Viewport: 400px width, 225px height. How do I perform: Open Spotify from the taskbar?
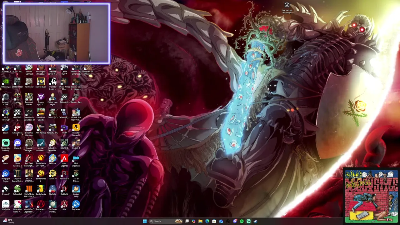[242, 221]
